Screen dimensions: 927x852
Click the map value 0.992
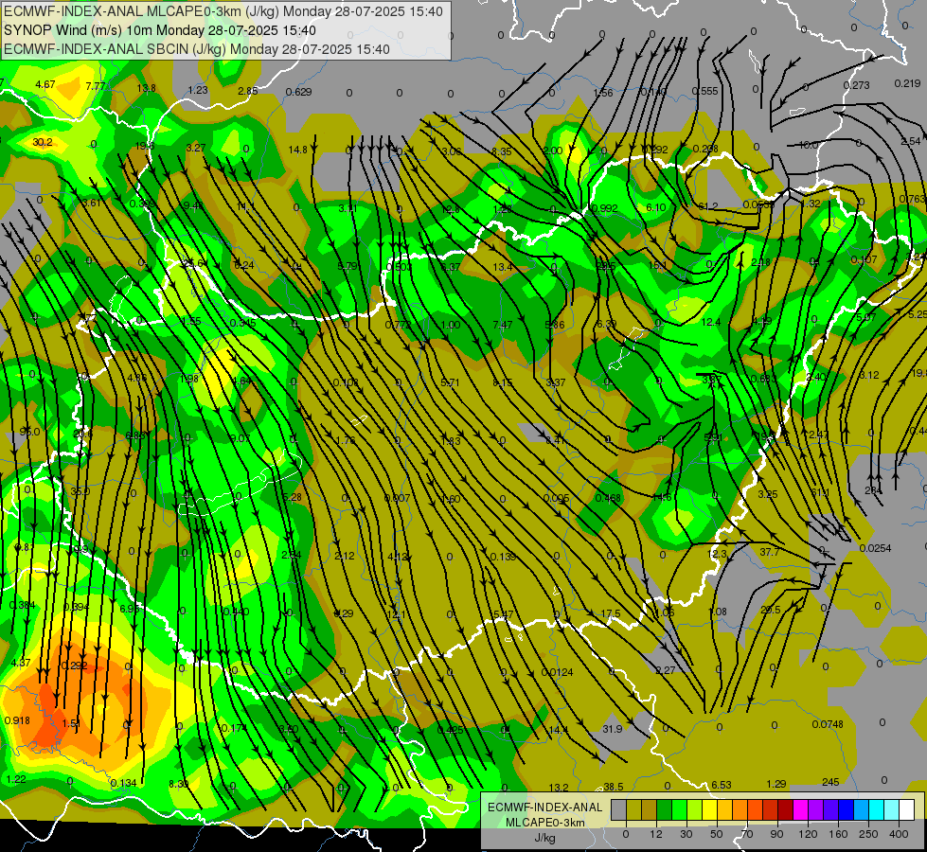point(604,208)
